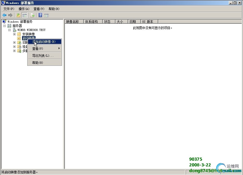Expand the 安装映像 node
Viewport: 243px width, 175px height.
(15, 34)
